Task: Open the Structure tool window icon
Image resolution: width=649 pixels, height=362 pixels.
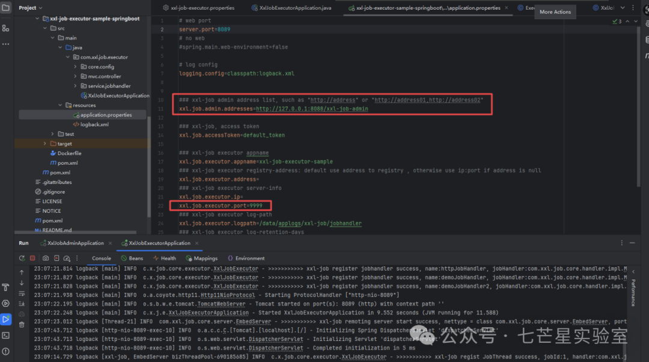Action: pyautogui.click(x=6, y=28)
